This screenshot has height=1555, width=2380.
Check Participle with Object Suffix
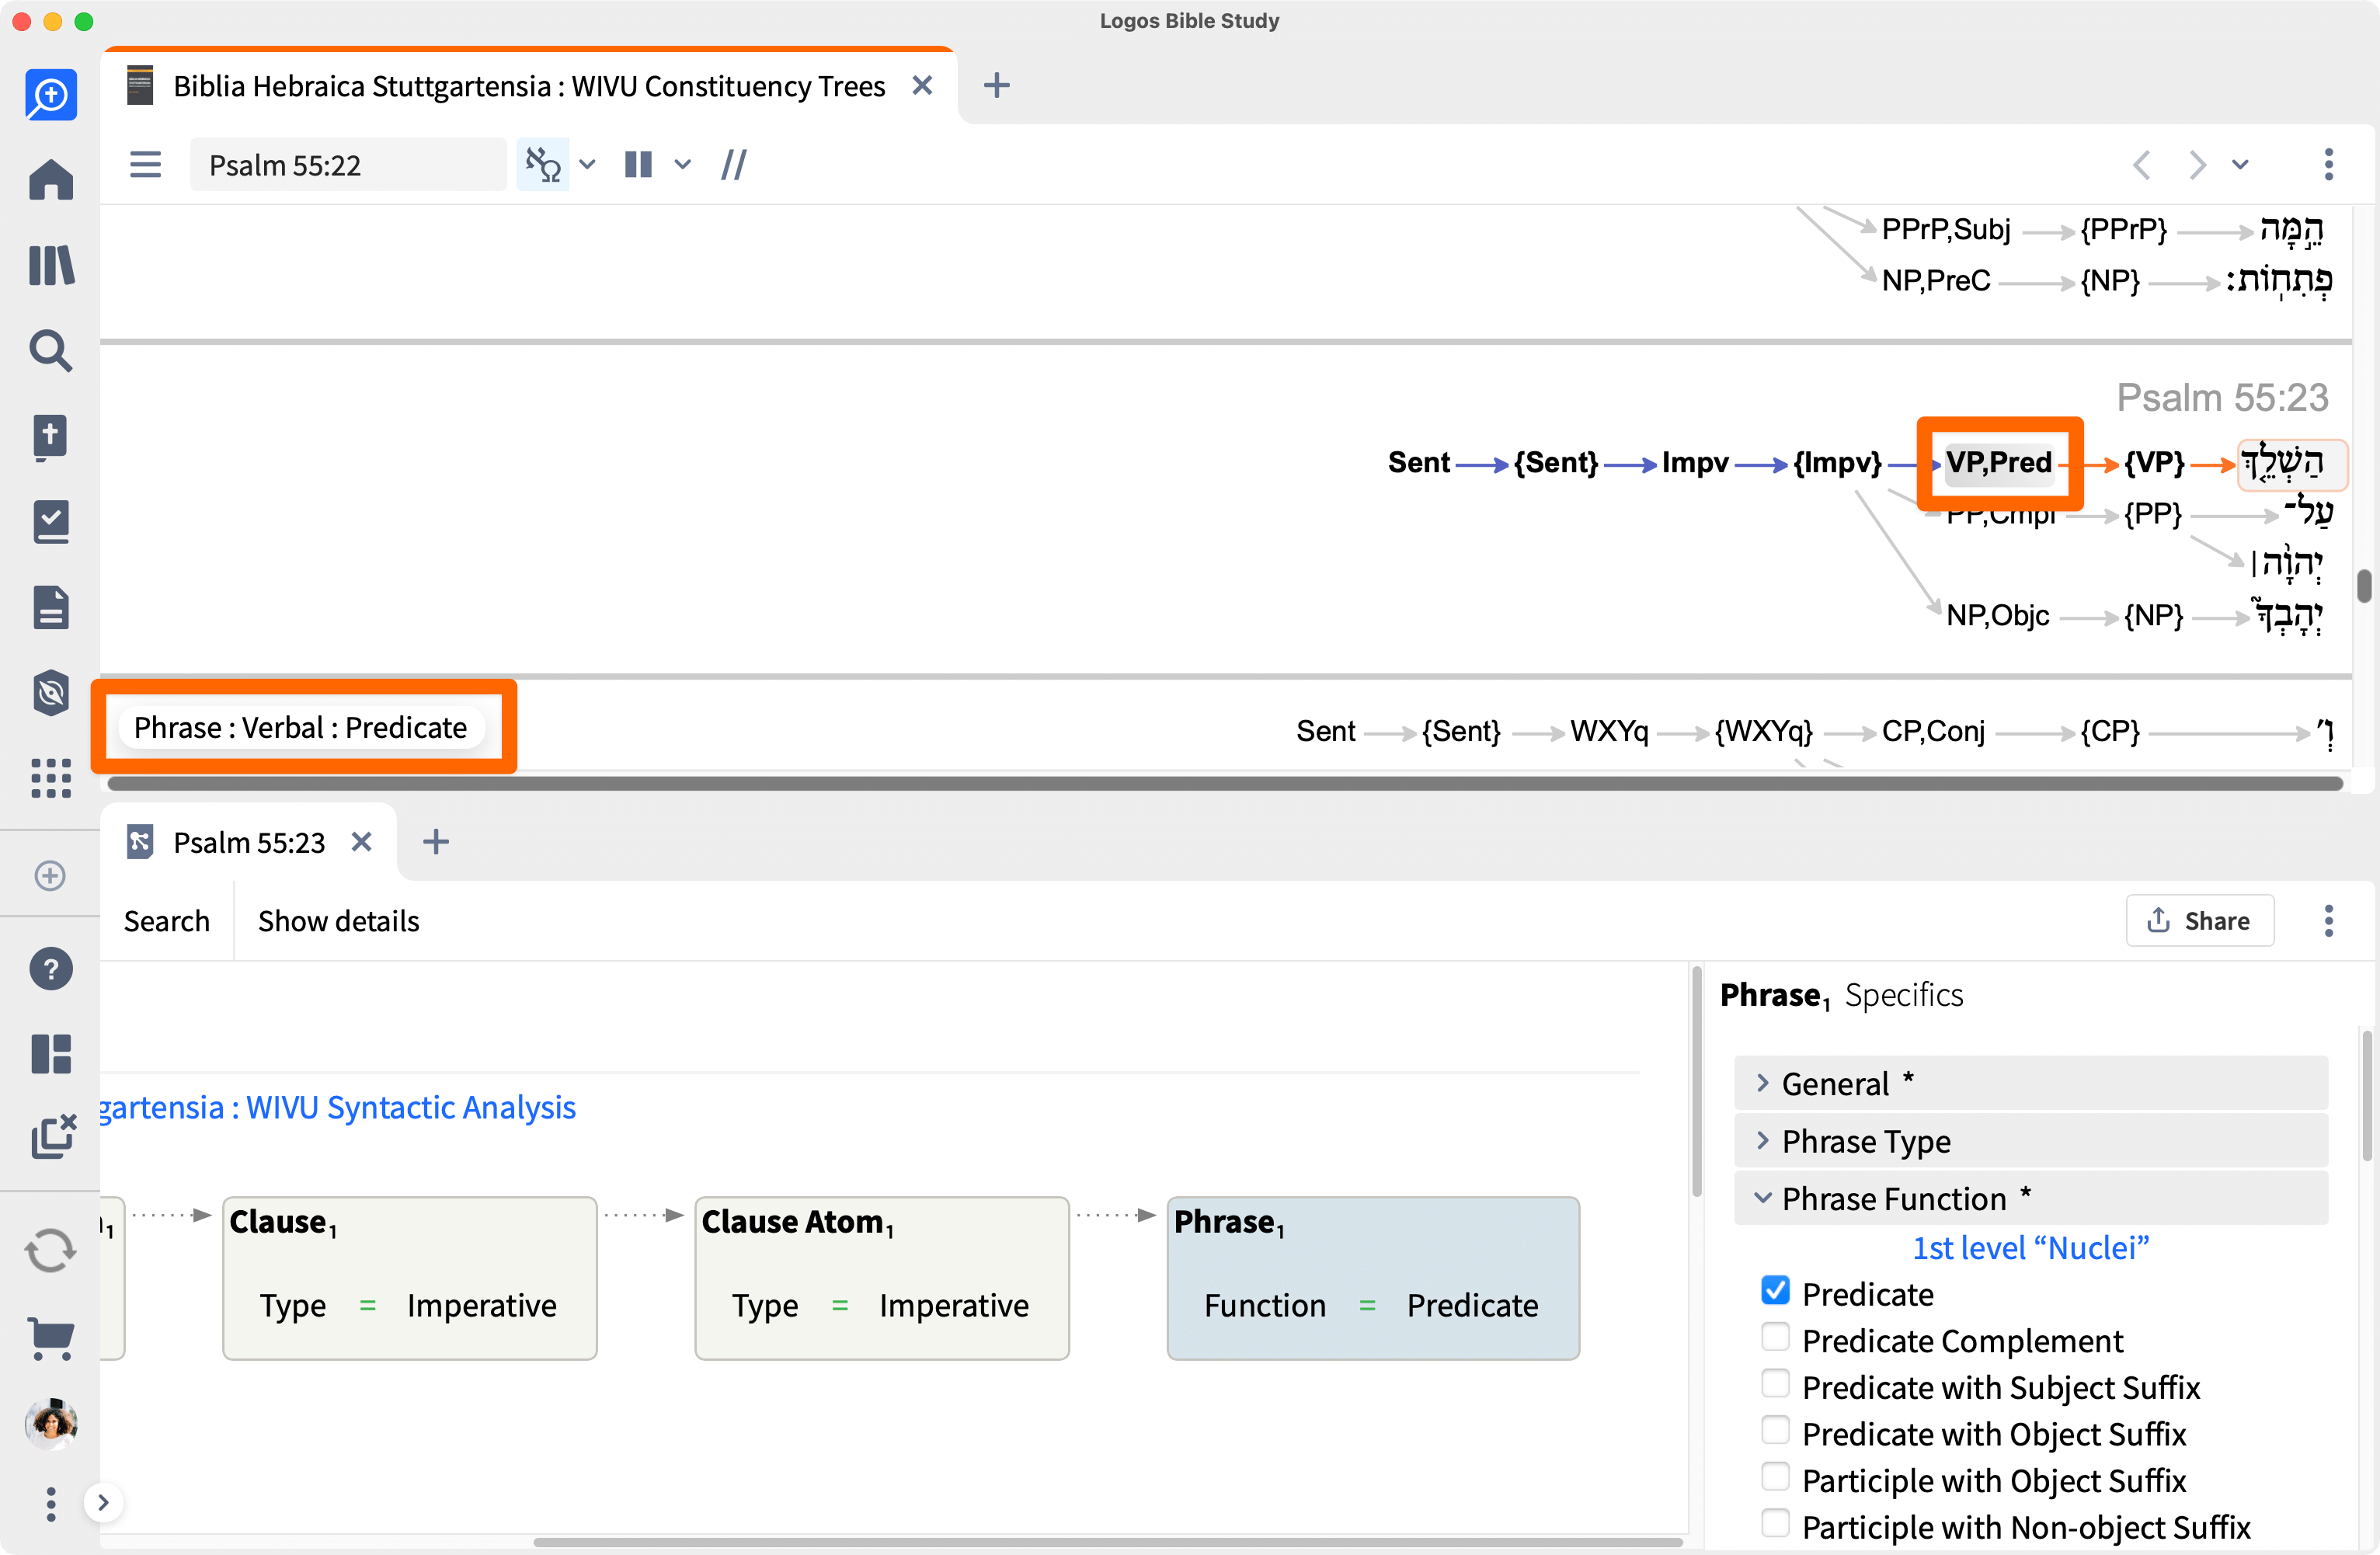tap(1776, 1477)
